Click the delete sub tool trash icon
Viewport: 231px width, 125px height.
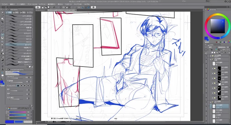(x=32, y=67)
